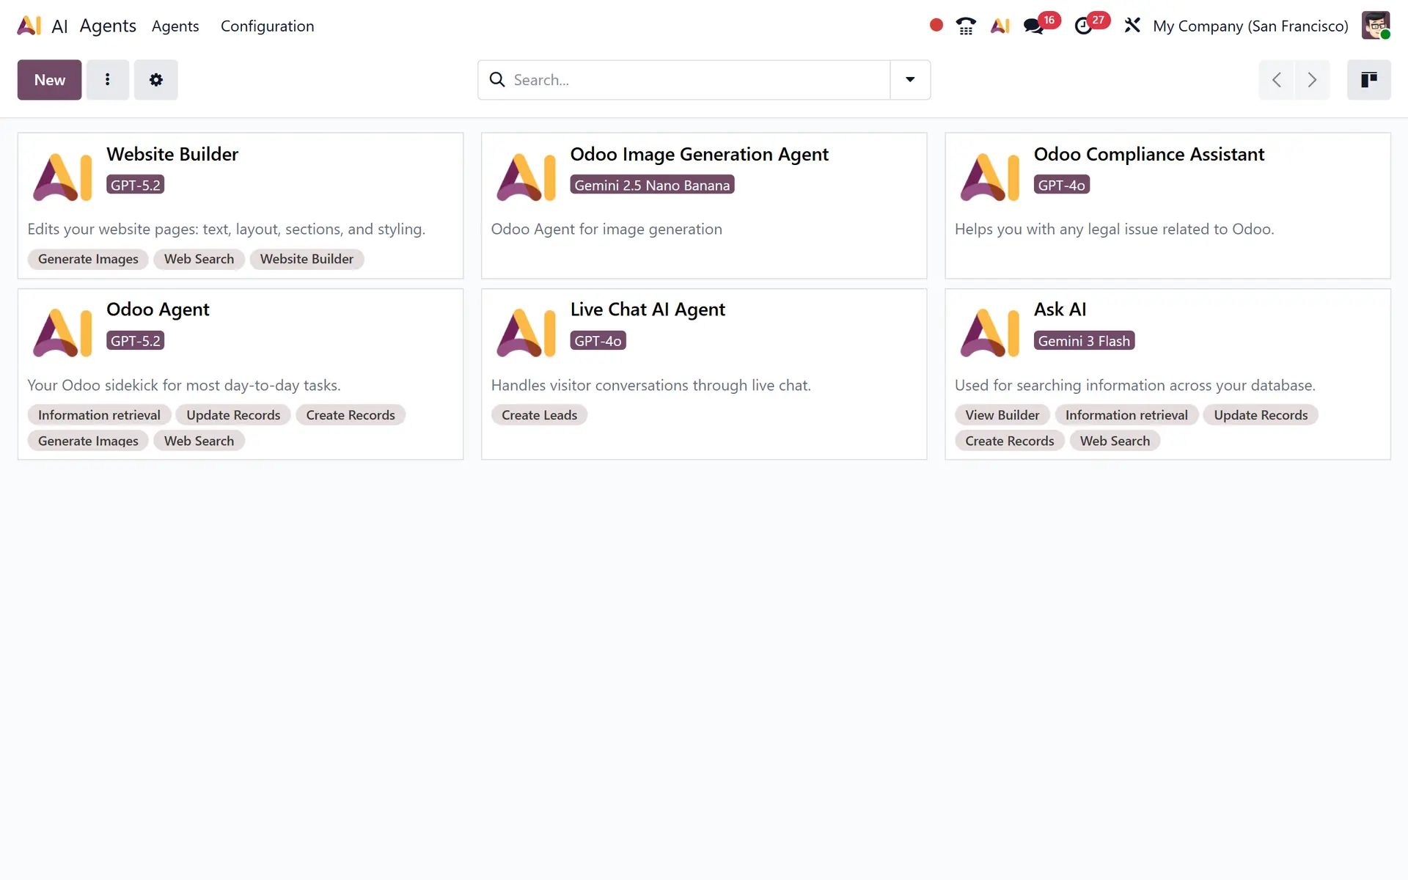1408x880 pixels.
Task: Open the Odoo Compliance Assistant title
Action: click(x=1148, y=154)
